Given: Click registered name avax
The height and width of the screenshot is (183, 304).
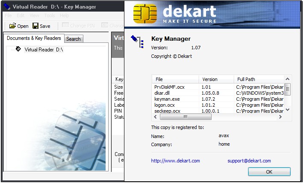Looking at the screenshot, I should tap(224, 135).
